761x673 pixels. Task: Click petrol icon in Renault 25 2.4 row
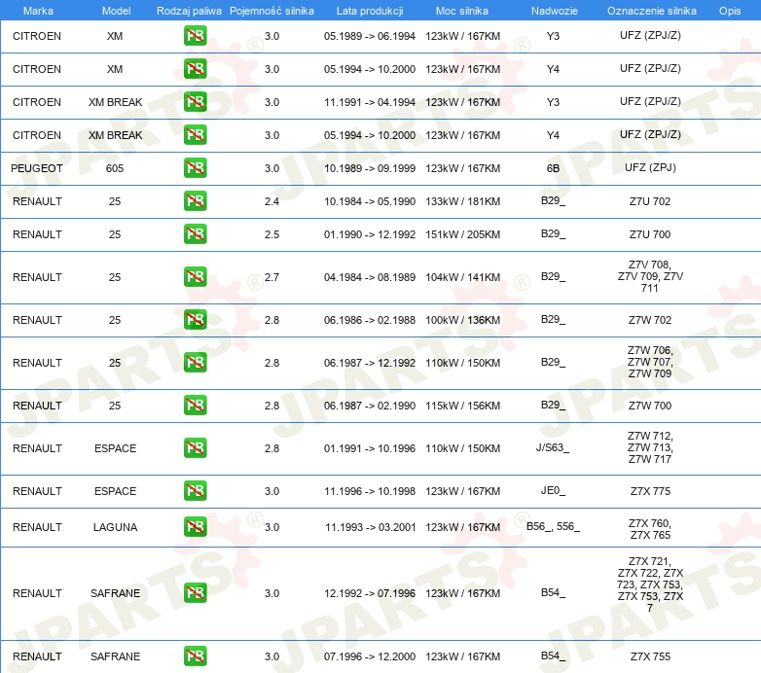[195, 200]
